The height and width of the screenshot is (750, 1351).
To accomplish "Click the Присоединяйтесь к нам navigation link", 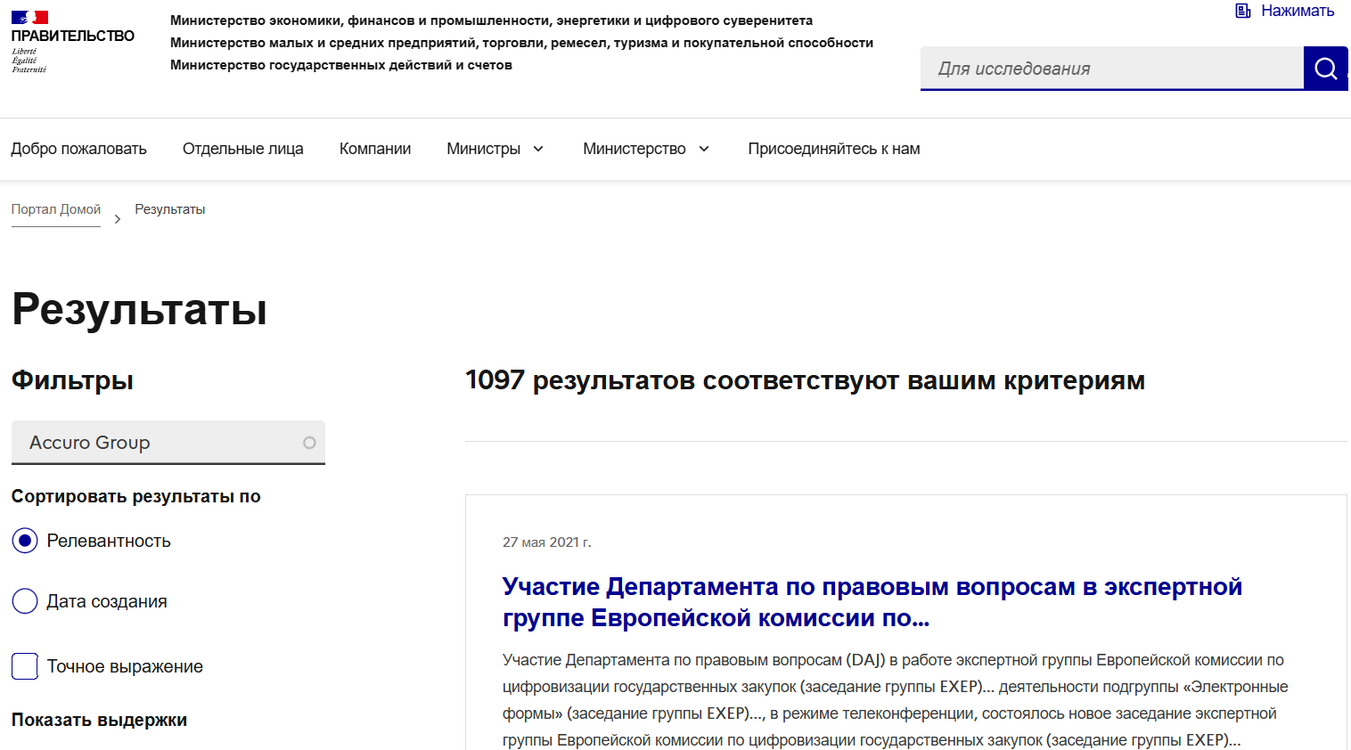I will coord(833,149).
